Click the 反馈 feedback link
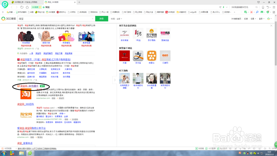Screen dimensions: 277x156 tap(246, 19)
